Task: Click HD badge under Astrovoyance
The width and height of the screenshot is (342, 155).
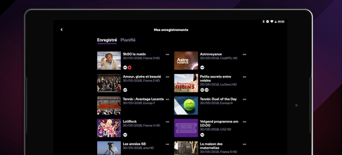Action: [202, 67]
